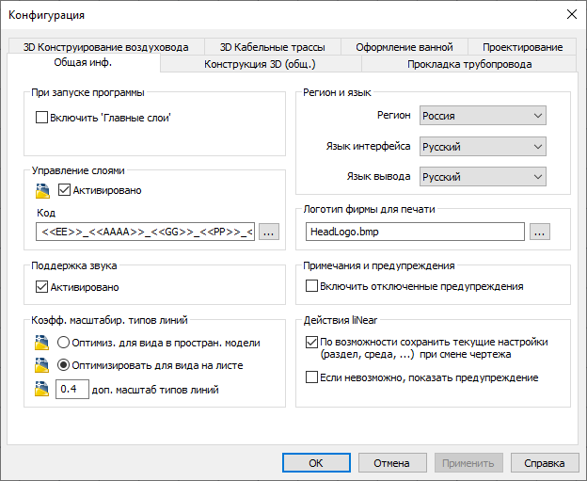Click the icon beside Оптимизировать для вида на листе
This screenshot has height=481, width=587.
pyautogui.click(x=42, y=365)
